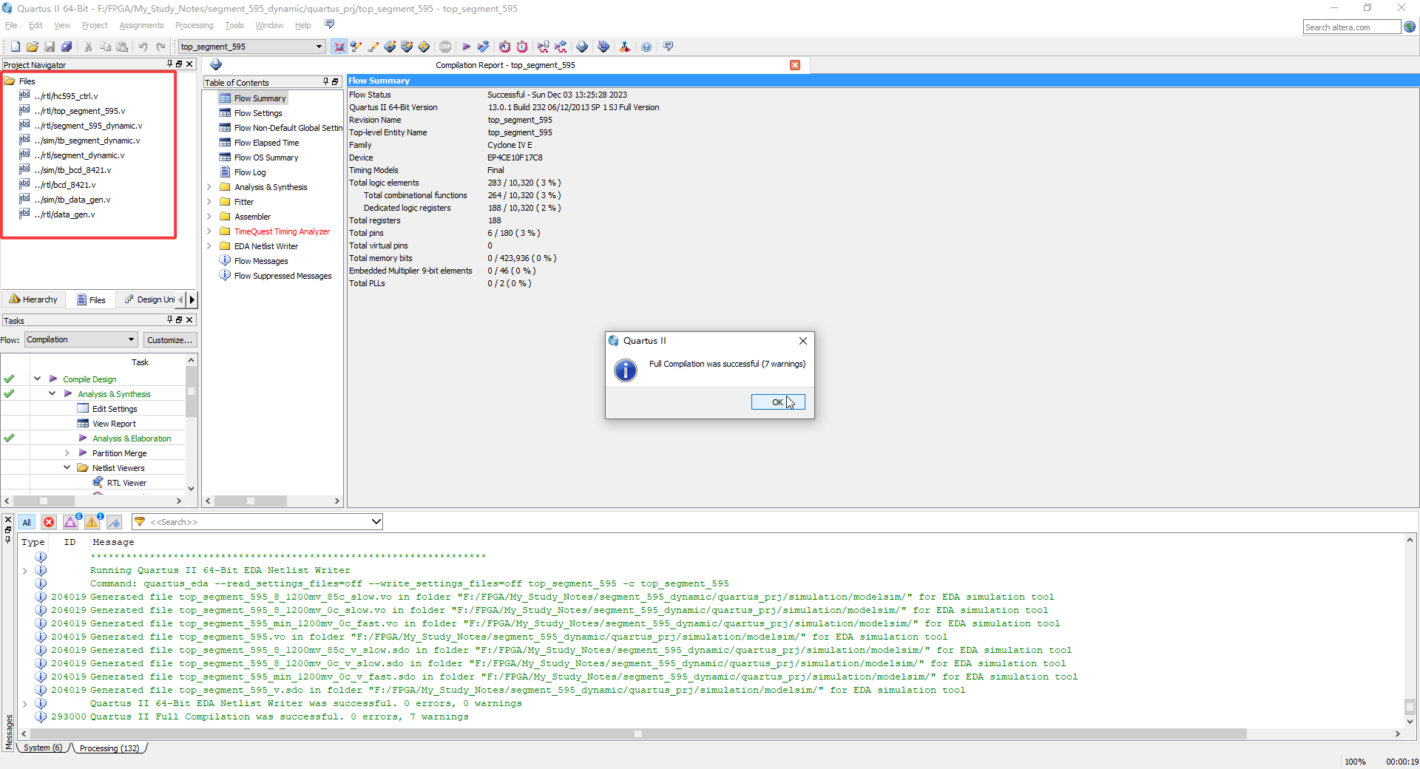
Task: Click the globe icon next to altera search
Action: click(x=1410, y=27)
